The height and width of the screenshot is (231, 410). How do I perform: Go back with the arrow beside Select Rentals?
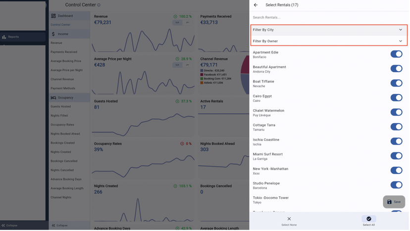click(x=256, y=5)
